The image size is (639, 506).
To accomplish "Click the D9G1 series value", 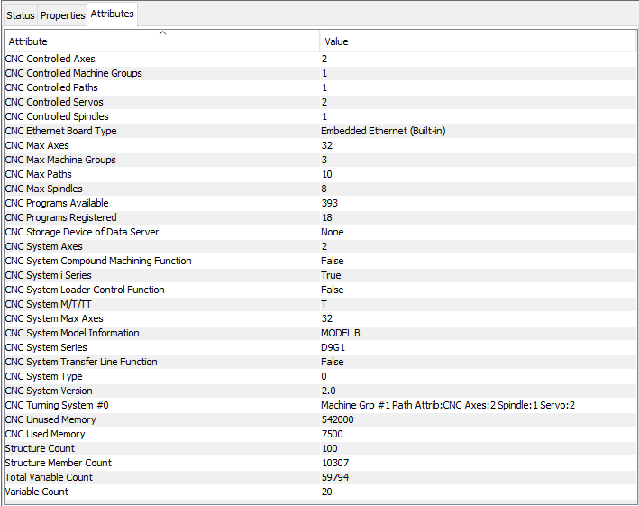I will 334,347.
